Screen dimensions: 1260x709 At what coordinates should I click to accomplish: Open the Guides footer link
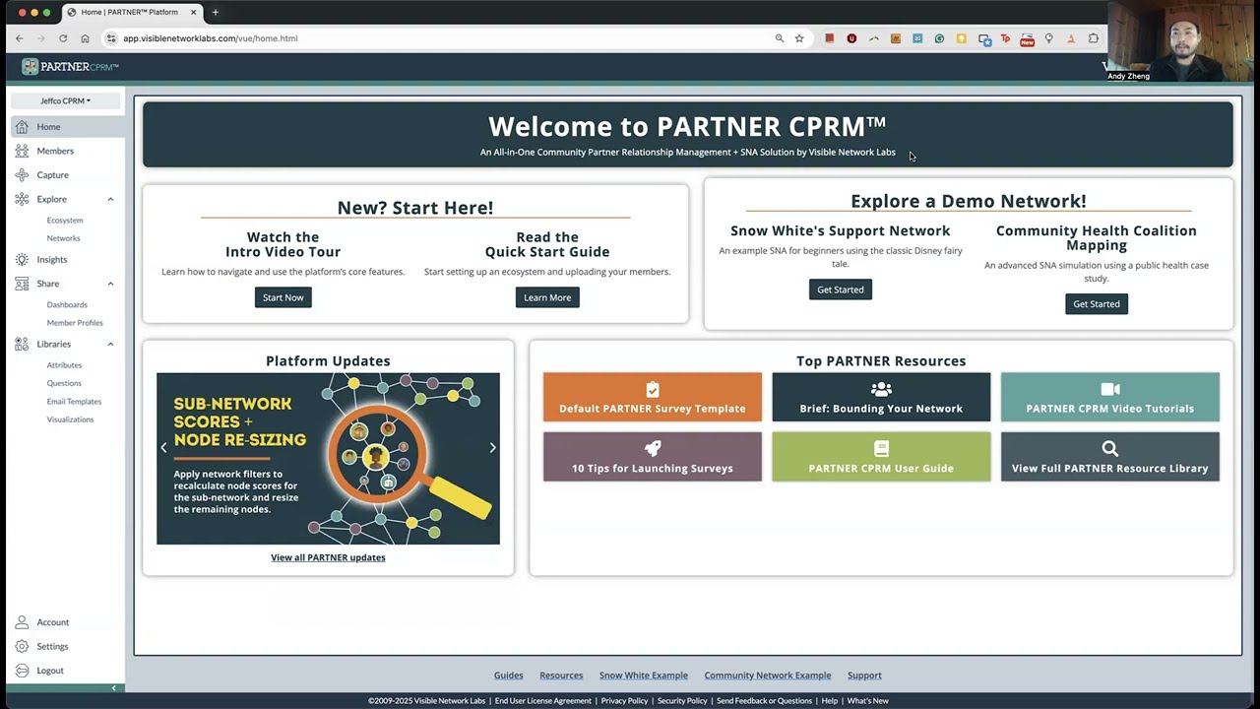point(508,676)
